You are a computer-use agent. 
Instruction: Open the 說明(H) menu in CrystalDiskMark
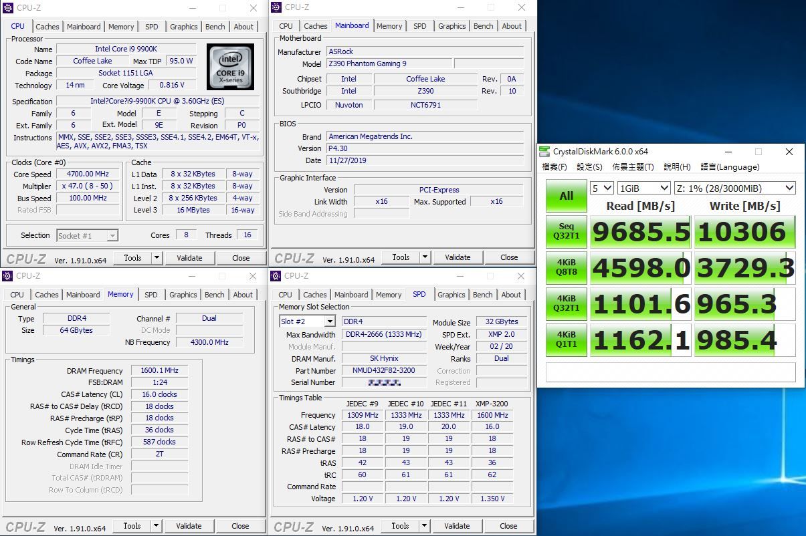[677, 167]
